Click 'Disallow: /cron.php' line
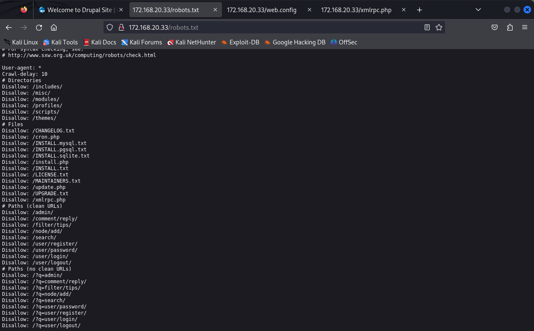The image size is (534, 331). coord(31,137)
